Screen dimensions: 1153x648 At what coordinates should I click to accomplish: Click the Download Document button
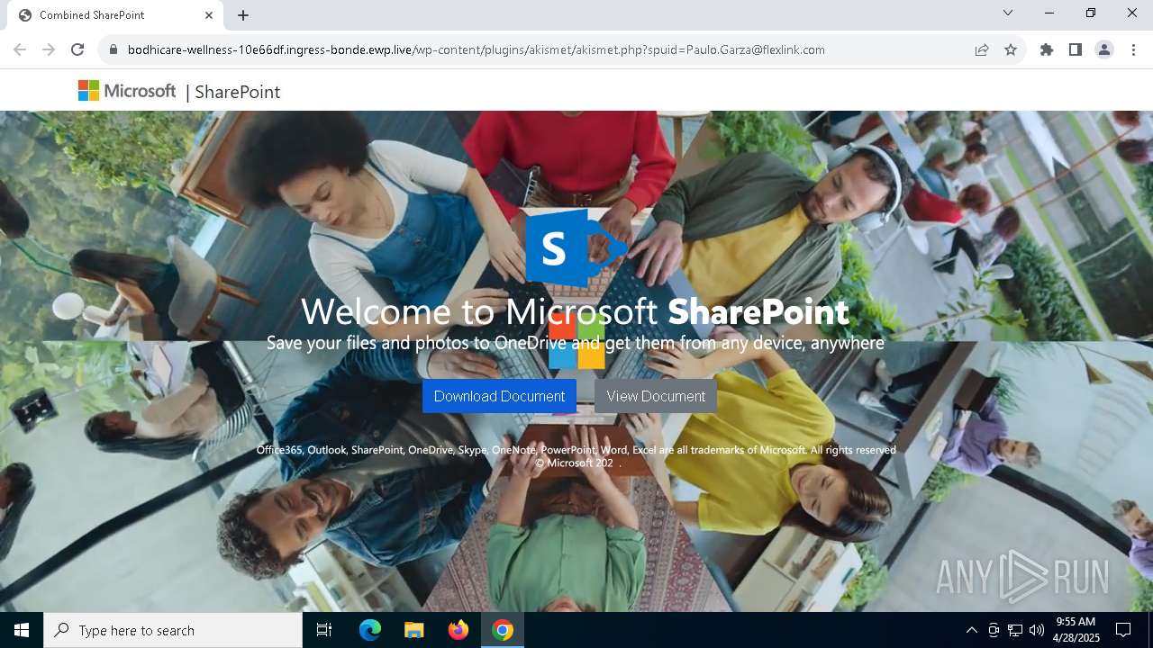click(499, 396)
